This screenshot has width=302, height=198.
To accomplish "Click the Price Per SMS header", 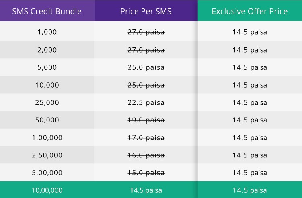I will coord(146,11).
